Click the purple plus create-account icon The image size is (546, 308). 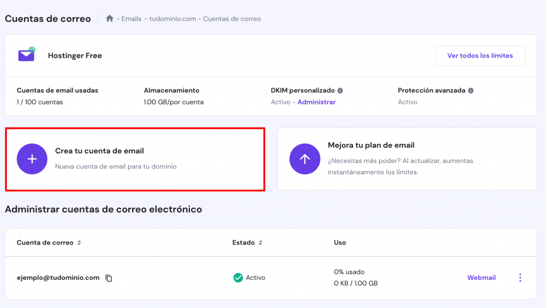(32, 159)
